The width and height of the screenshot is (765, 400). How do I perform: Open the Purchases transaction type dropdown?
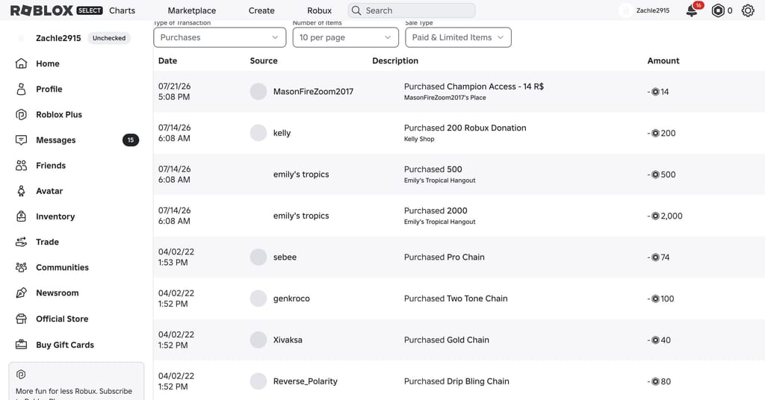click(x=220, y=37)
